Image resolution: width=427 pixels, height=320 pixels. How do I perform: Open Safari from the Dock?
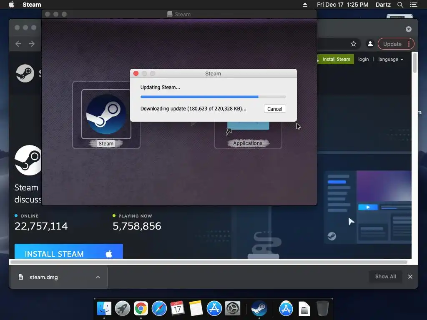click(x=159, y=309)
